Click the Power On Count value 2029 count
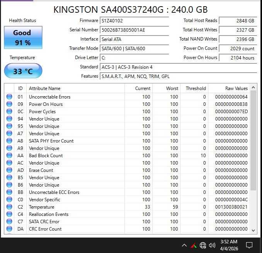The width and height of the screenshot is (262, 253). click(x=238, y=49)
